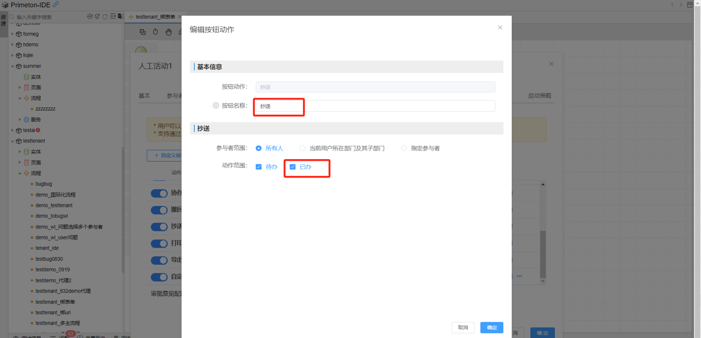Click 取消 to cancel editing
The height and width of the screenshot is (338, 701).
[463, 327]
